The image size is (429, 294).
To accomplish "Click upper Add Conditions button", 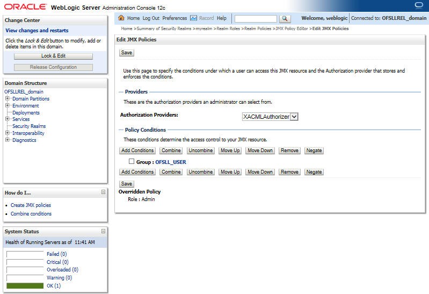I will (x=137, y=150).
